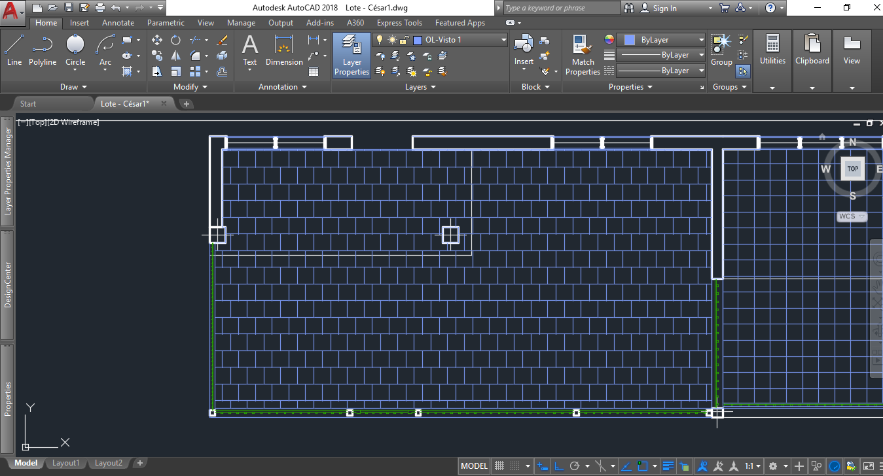The image size is (883, 476).
Task: Insert a Table from Annotation panel
Action: [314, 71]
